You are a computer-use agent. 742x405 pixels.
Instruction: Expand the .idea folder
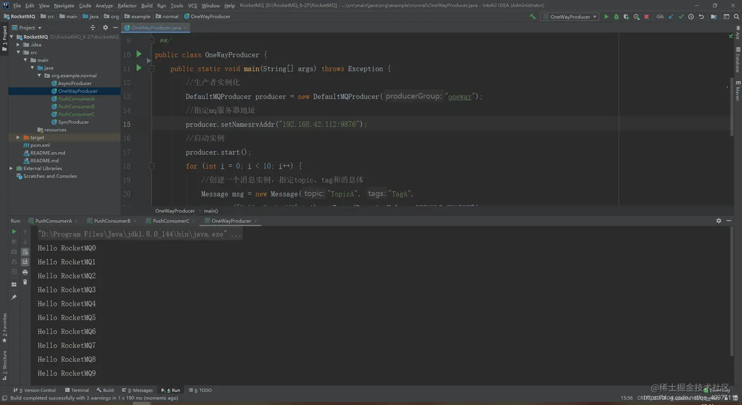tap(18, 45)
